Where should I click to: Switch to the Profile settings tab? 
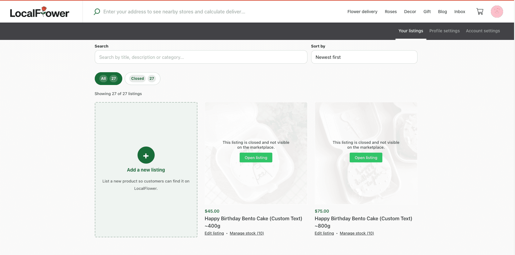pyautogui.click(x=444, y=31)
